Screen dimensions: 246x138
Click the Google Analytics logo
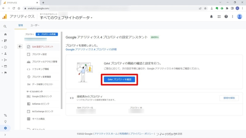point(5,17)
